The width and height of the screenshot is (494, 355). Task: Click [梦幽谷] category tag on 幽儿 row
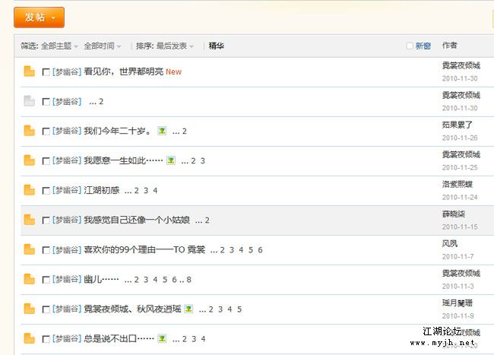pyautogui.click(x=67, y=279)
